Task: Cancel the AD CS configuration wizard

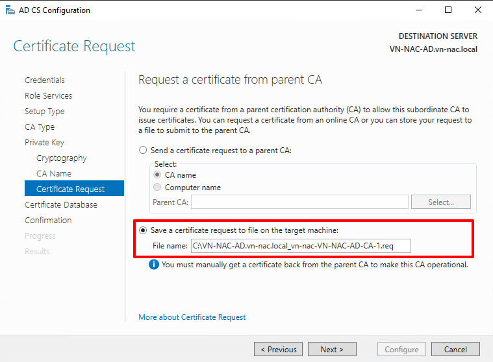Action: click(455, 349)
